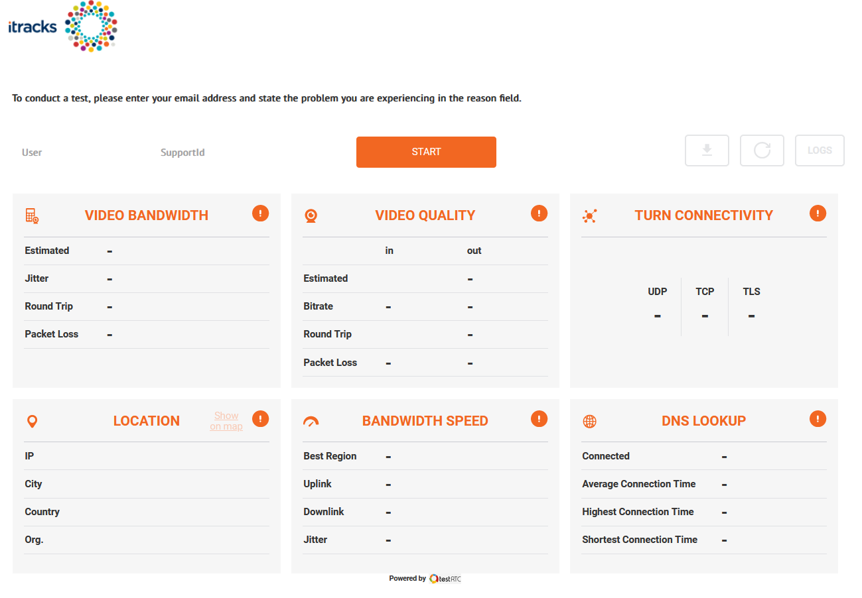Click the Downlink label
This screenshot has width=862, height=598.
324,512
